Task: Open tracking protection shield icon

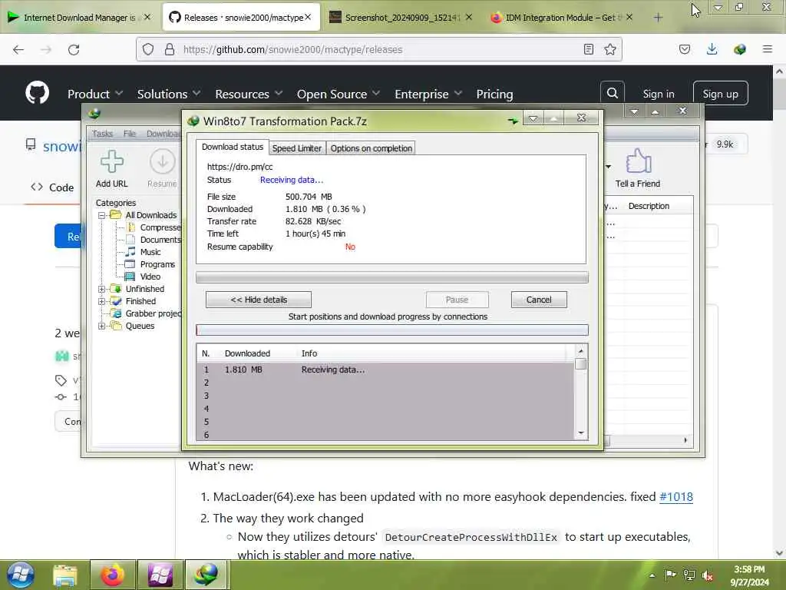Action: [x=148, y=49]
